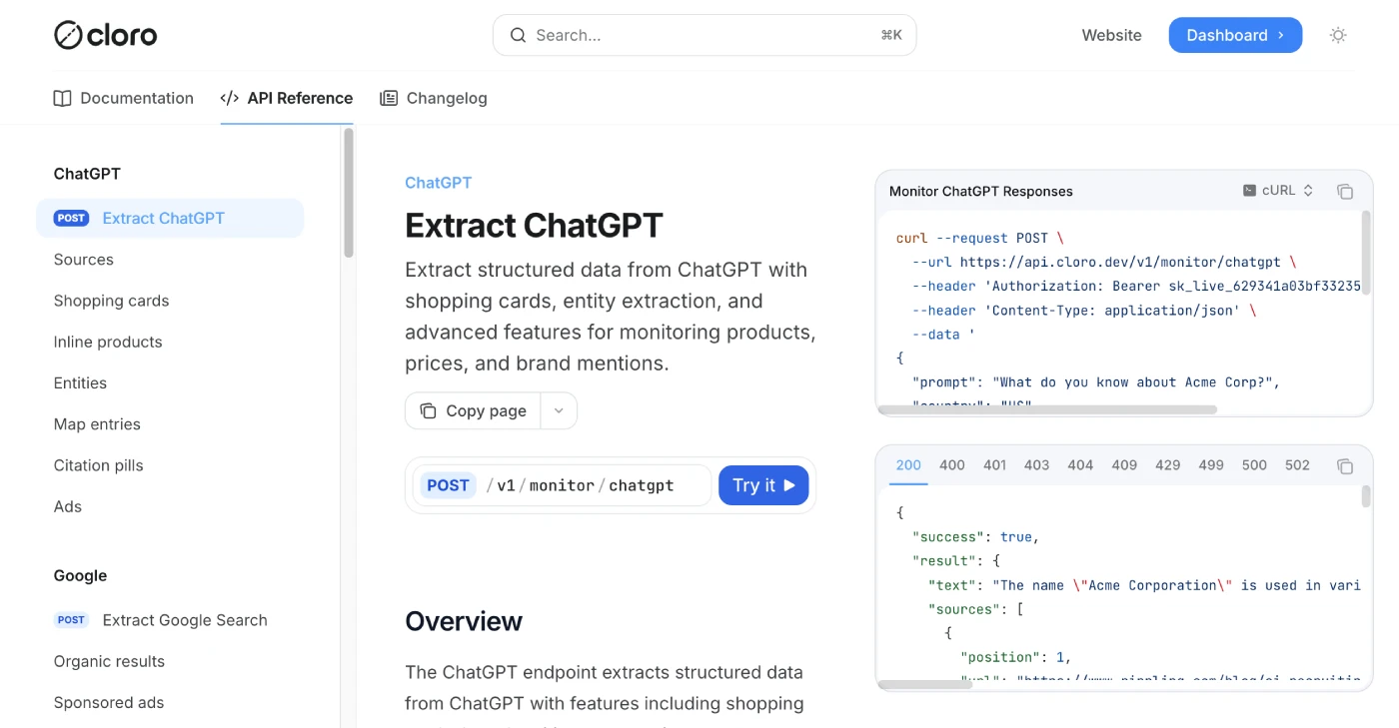
Task: Select the 502 response tab
Action: (1297, 465)
